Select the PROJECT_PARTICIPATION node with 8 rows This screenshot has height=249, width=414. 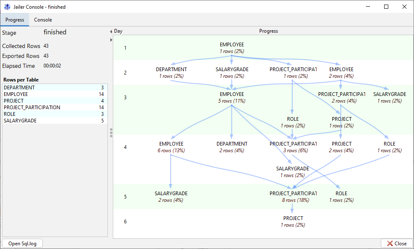click(x=293, y=196)
